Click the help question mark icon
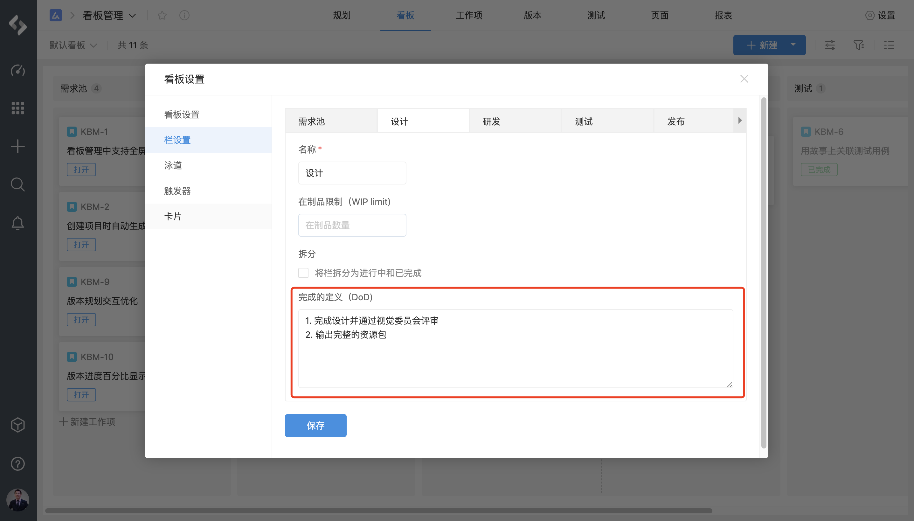 17,464
